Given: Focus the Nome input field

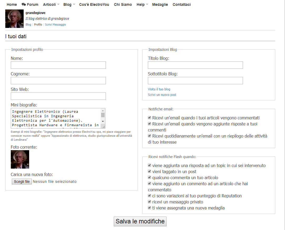Looking at the screenshot, I should point(58,65).
